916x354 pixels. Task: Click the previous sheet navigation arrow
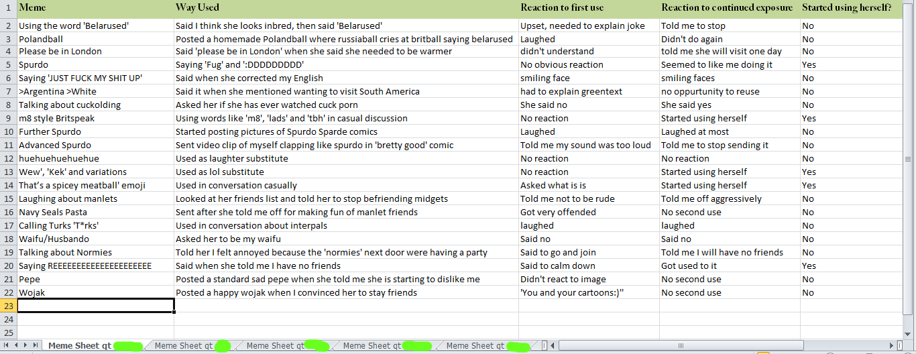click(x=17, y=345)
